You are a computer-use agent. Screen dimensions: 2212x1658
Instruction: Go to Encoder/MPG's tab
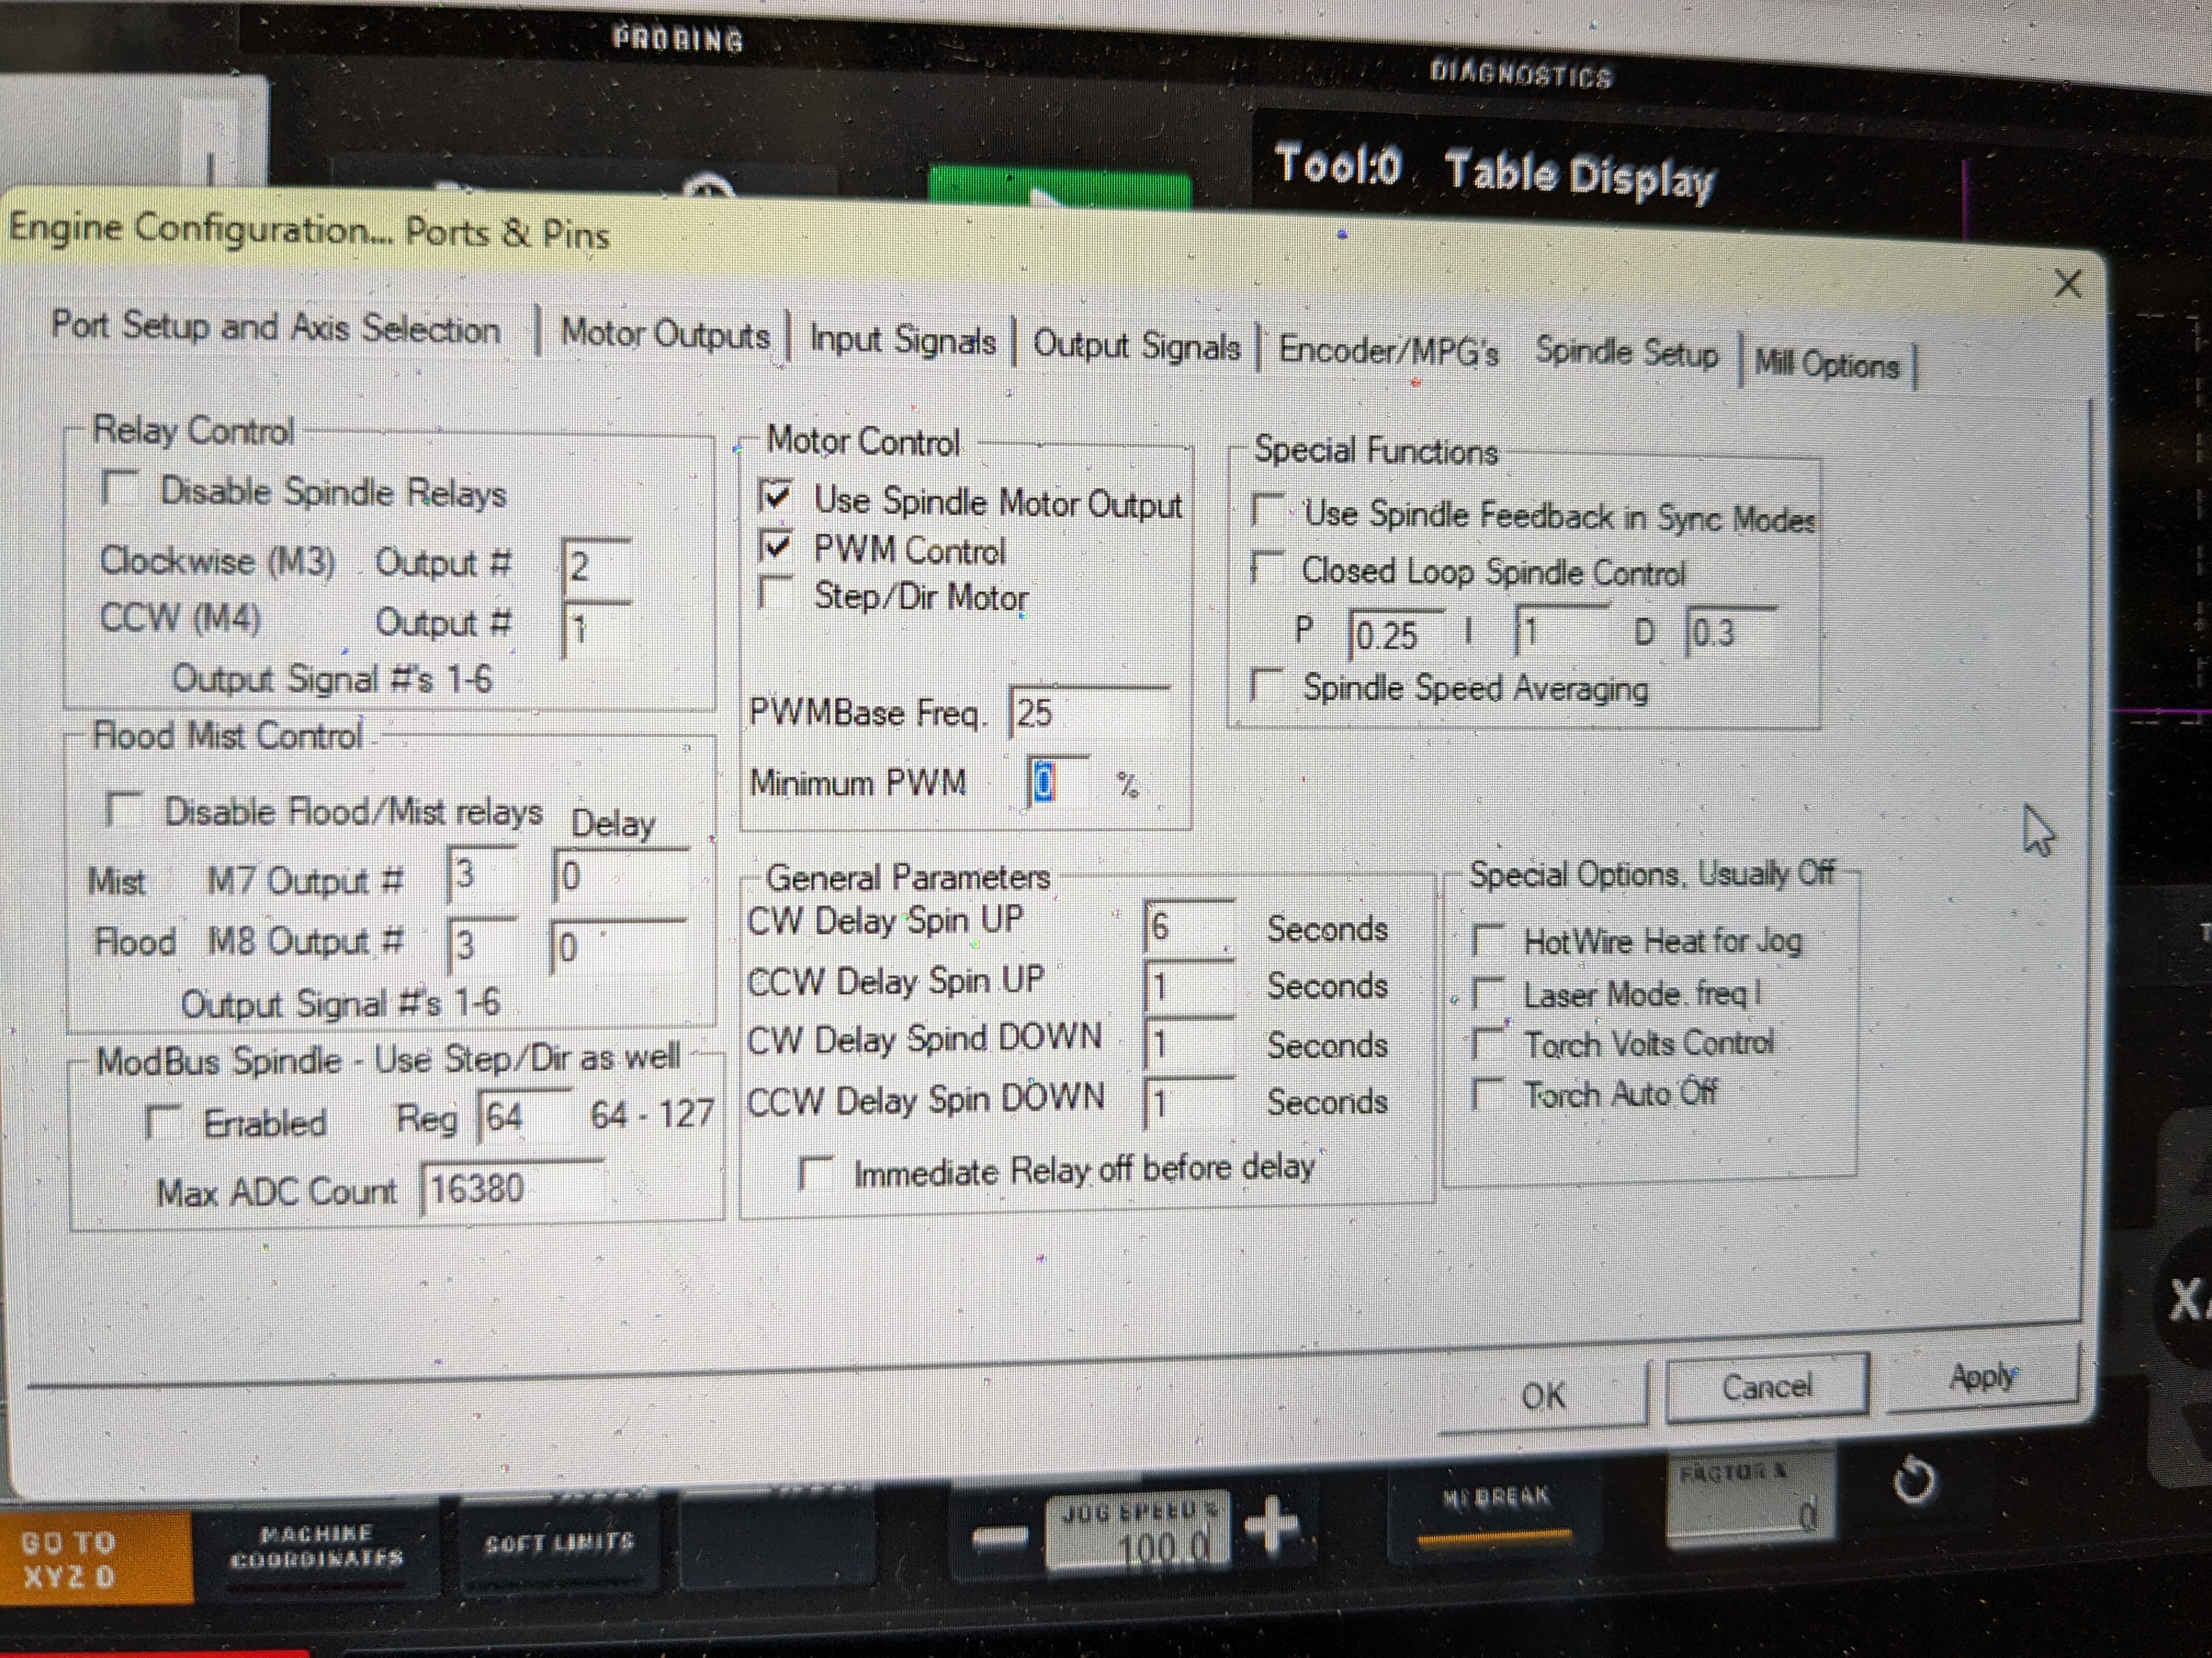pos(1389,350)
